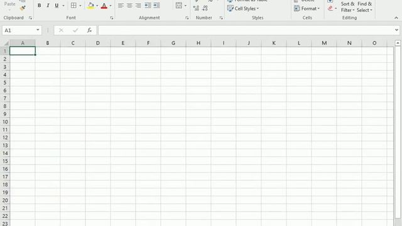The image size is (402, 226).
Task: Click the Cancel X in formula bar
Action: (x=61, y=30)
